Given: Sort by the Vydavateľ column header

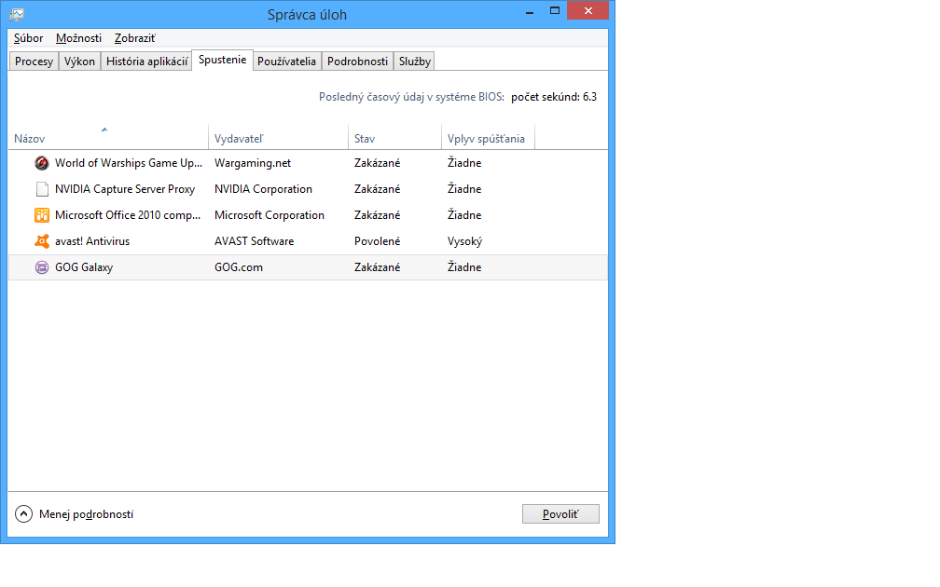Looking at the screenshot, I should tap(278, 138).
